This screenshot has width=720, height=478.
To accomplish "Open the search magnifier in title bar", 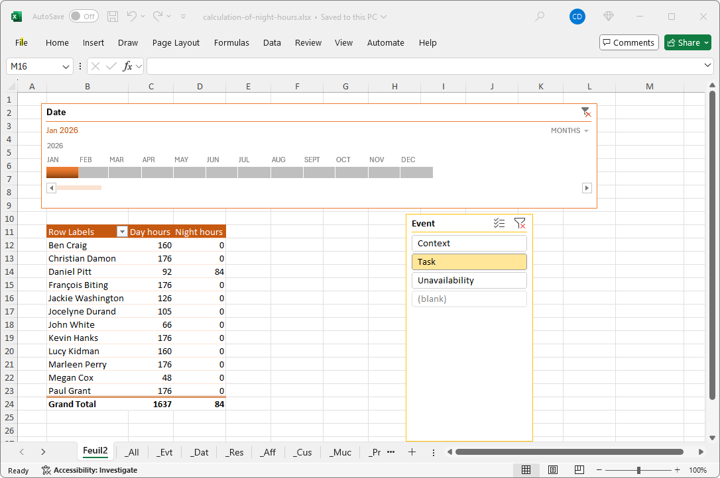I will pyautogui.click(x=540, y=17).
